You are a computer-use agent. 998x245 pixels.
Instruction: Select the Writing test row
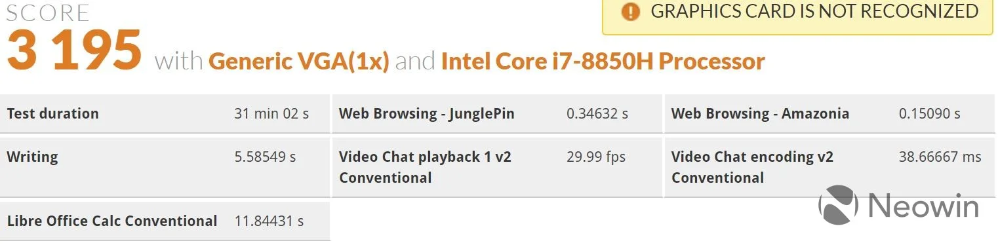(165, 166)
